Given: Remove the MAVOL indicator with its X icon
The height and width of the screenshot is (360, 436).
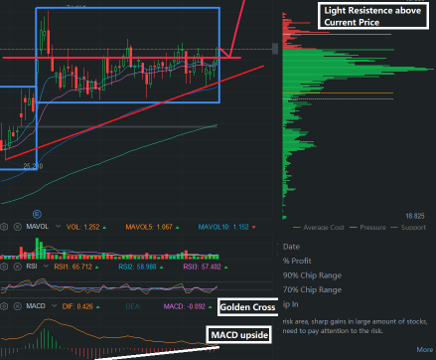Looking at the screenshot, I should pyautogui.click(x=17, y=227).
